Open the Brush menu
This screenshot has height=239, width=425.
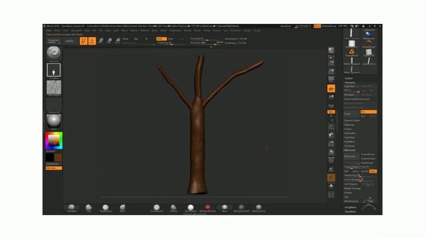pos(58,31)
